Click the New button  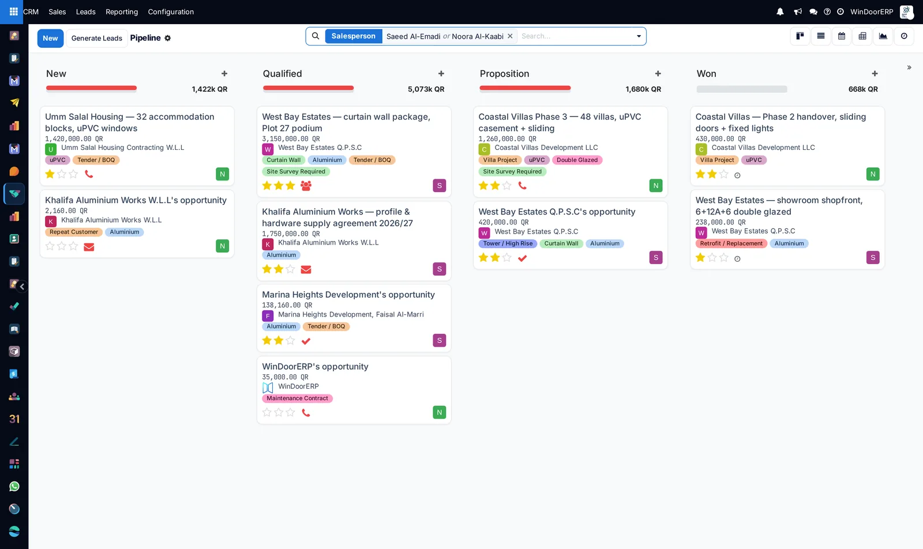click(x=50, y=38)
